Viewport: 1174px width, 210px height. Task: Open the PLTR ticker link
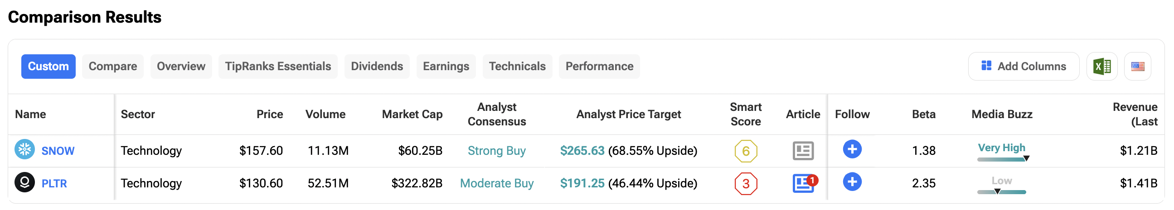tap(54, 184)
